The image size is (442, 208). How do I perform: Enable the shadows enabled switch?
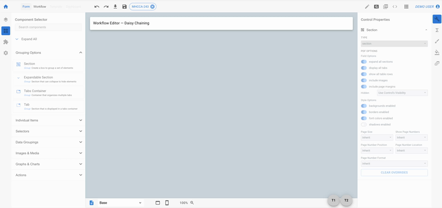click(x=364, y=124)
